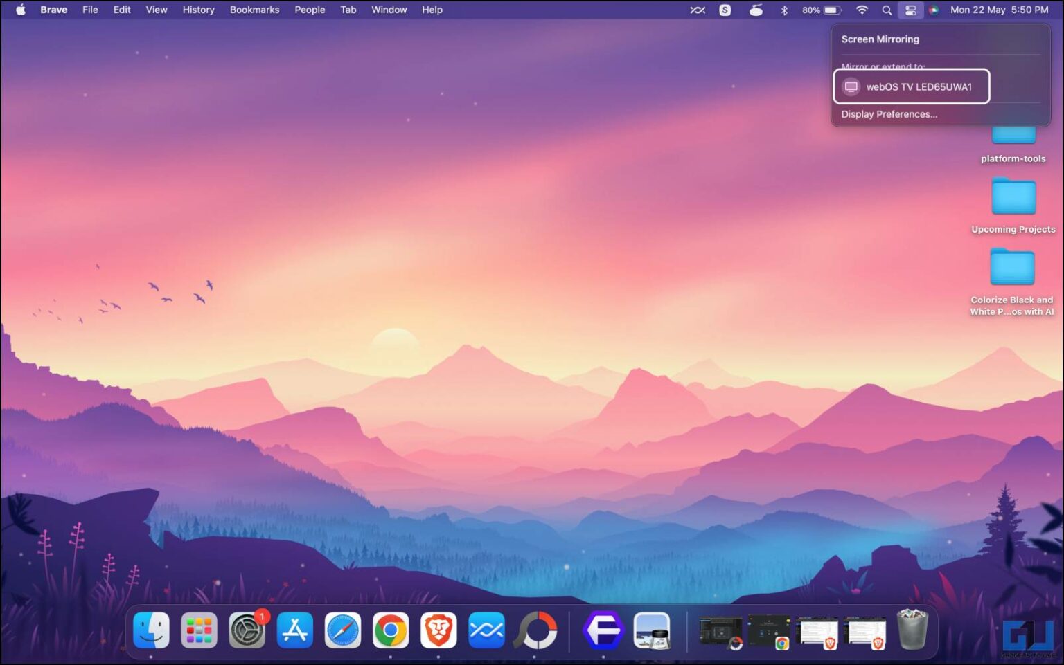The width and height of the screenshot is (1064, 665).
Task: Launch Brave browser from the Dock
Action: click(438, 630)
